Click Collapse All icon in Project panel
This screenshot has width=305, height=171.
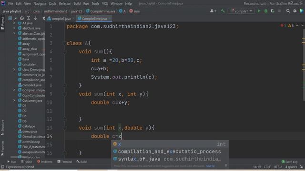[35, 18]
